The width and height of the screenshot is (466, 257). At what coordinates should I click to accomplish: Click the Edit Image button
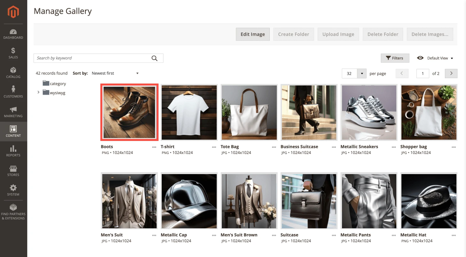point(252,34)
